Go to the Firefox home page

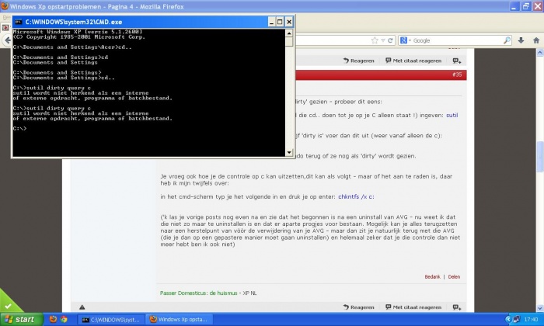tap(536, 40)
